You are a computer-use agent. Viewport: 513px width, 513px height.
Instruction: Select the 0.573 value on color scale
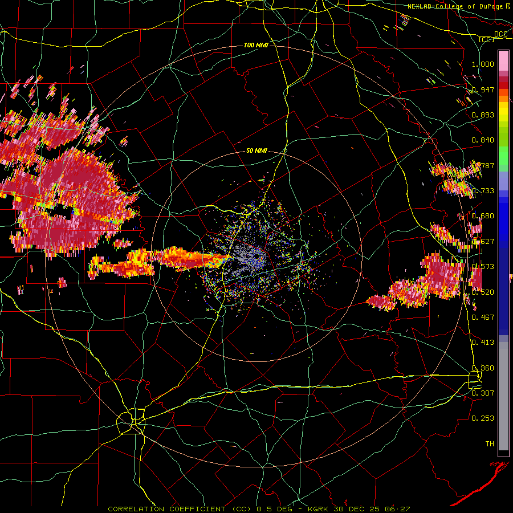pos(483,267)
